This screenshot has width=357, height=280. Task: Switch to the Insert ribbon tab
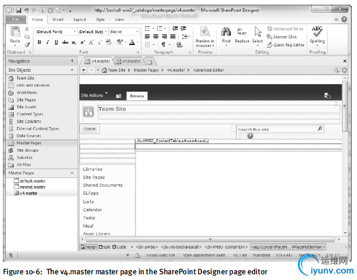(58, 20)
